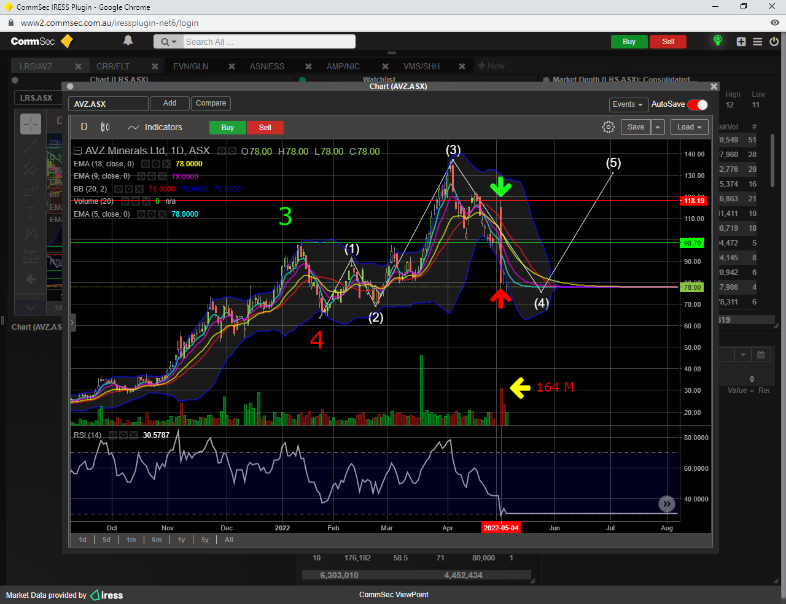Open the Load dropdown
Image resolution: width=786 pixels, height=604 pixels.
pos(690,127)
